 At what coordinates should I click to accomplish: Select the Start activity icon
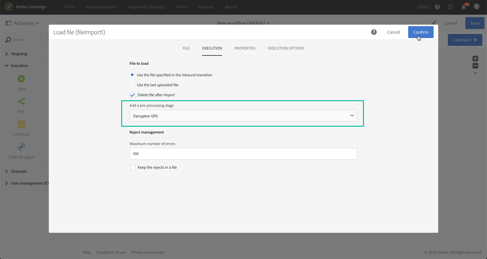(x=21, y=79)
